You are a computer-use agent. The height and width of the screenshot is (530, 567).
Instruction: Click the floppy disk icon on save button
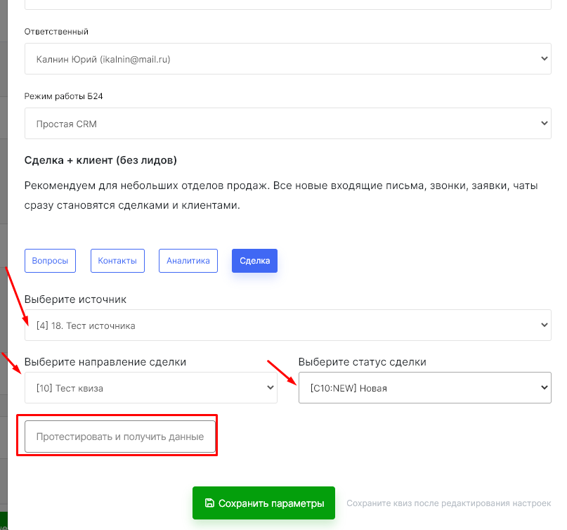(209, 503)
